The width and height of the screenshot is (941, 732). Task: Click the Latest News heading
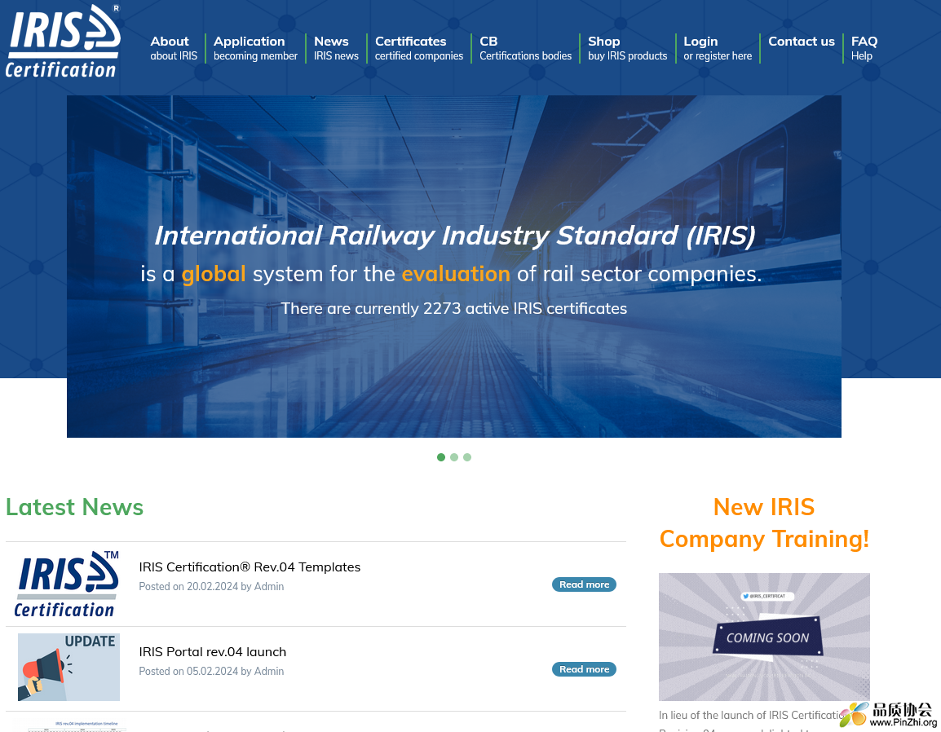tap(74, 507)
